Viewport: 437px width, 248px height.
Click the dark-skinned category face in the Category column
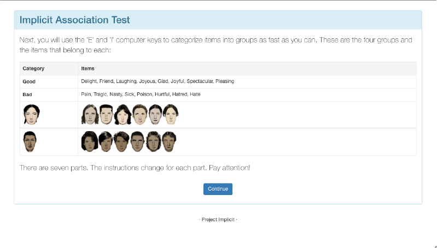pyautogui.click(x=30, y=141)
